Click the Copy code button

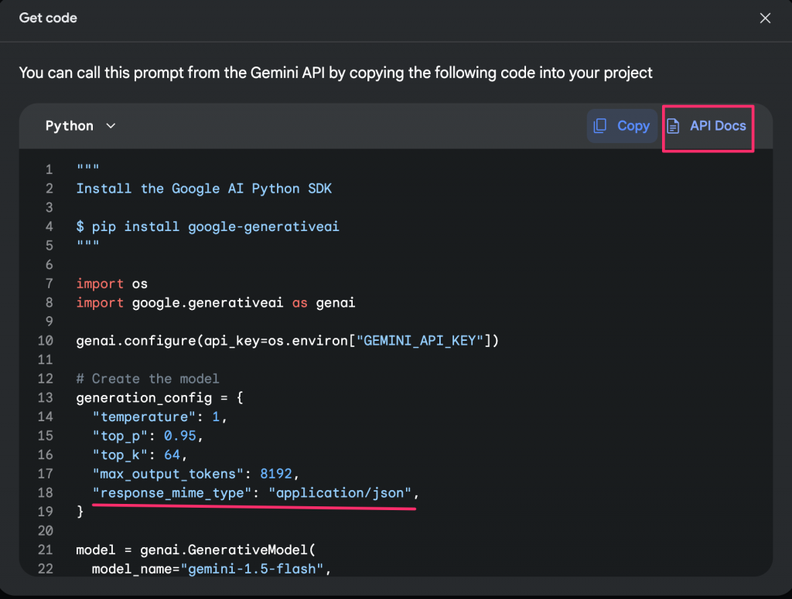(622, 126)
